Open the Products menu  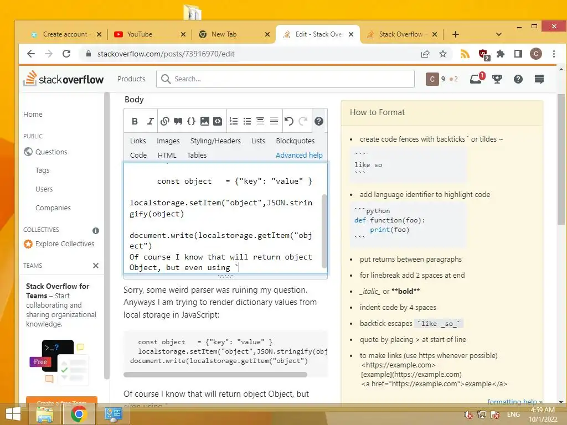[131, 79]
